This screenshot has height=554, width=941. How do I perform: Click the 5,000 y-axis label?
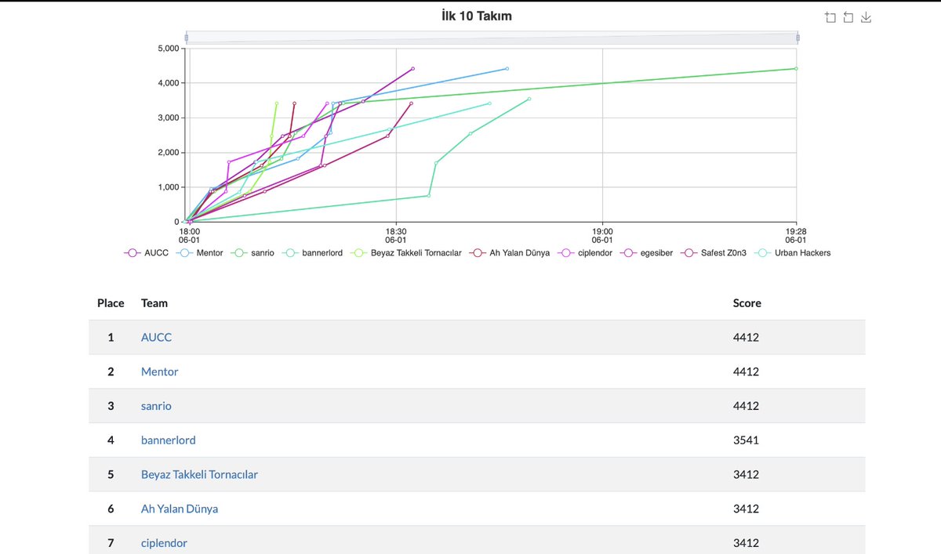point(170,49)
